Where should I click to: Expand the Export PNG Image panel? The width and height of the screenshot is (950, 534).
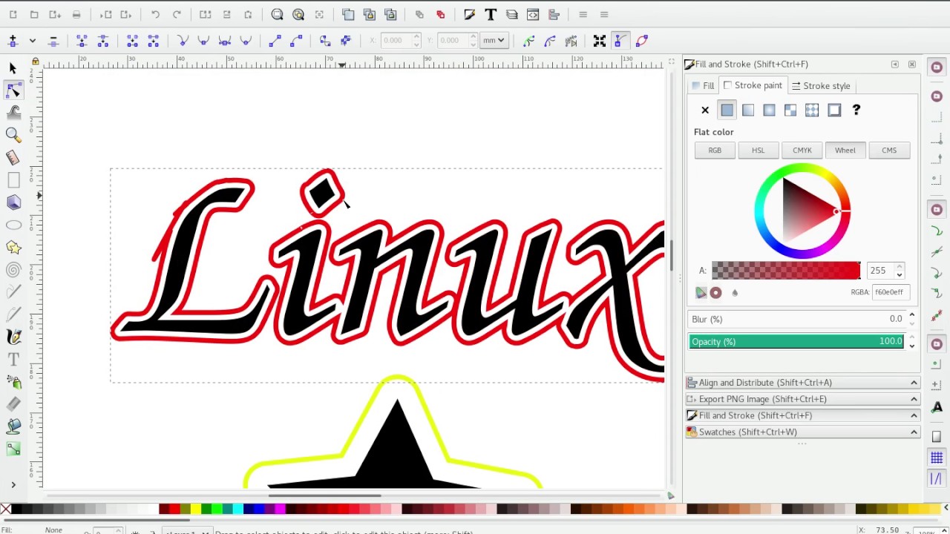coord(803,399)
